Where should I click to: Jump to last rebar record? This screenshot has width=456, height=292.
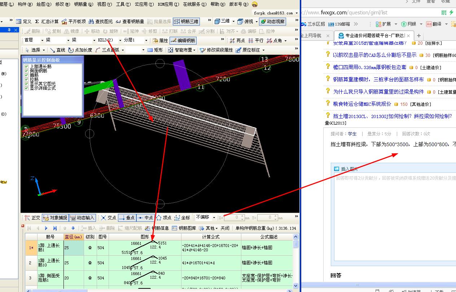click(55, 228)
